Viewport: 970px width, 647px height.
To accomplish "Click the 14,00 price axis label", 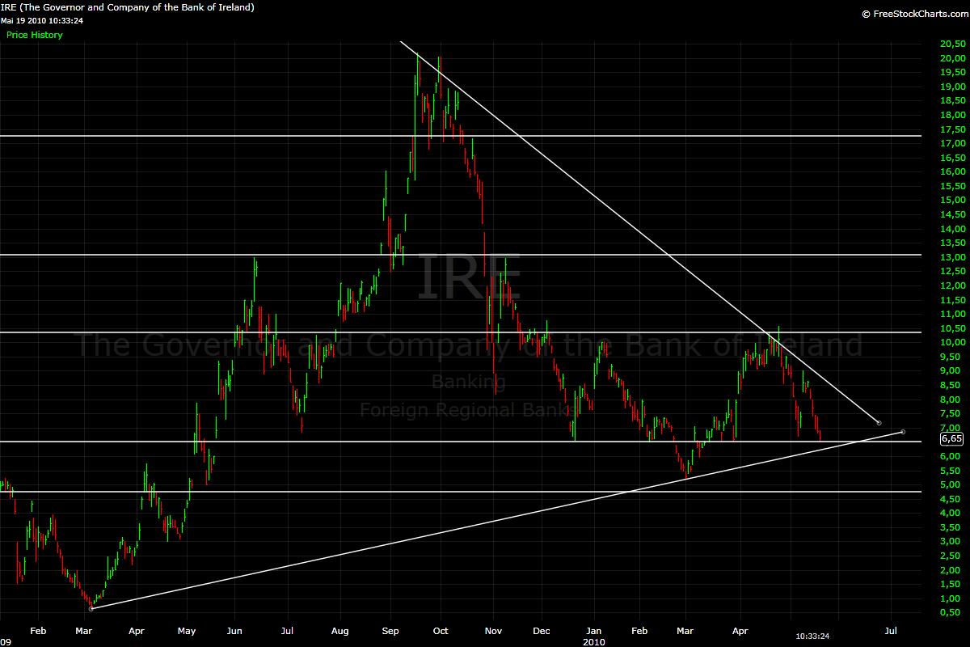I will (x=951, y=229).
